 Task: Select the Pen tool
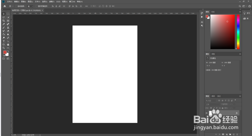point(8,38)
